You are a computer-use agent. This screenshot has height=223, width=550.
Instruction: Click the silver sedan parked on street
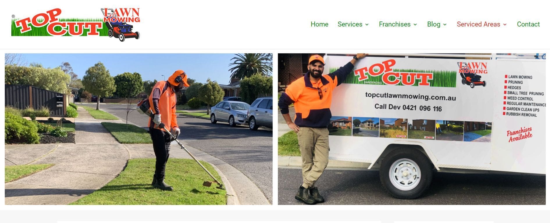coord(230,113)
